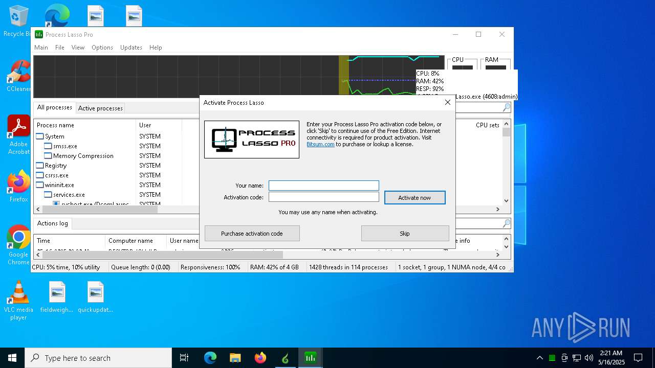Select the Actions log tab
655x368 pixels.
coord(52,223)
